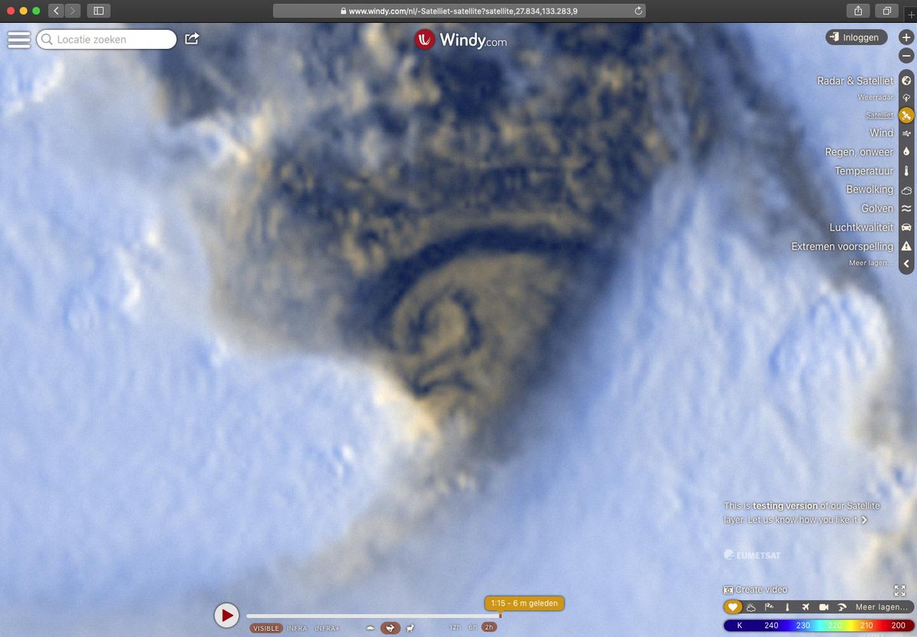Click the Extremen voorspelling text label
Screen dimensions: 917x637
(842, 246)
